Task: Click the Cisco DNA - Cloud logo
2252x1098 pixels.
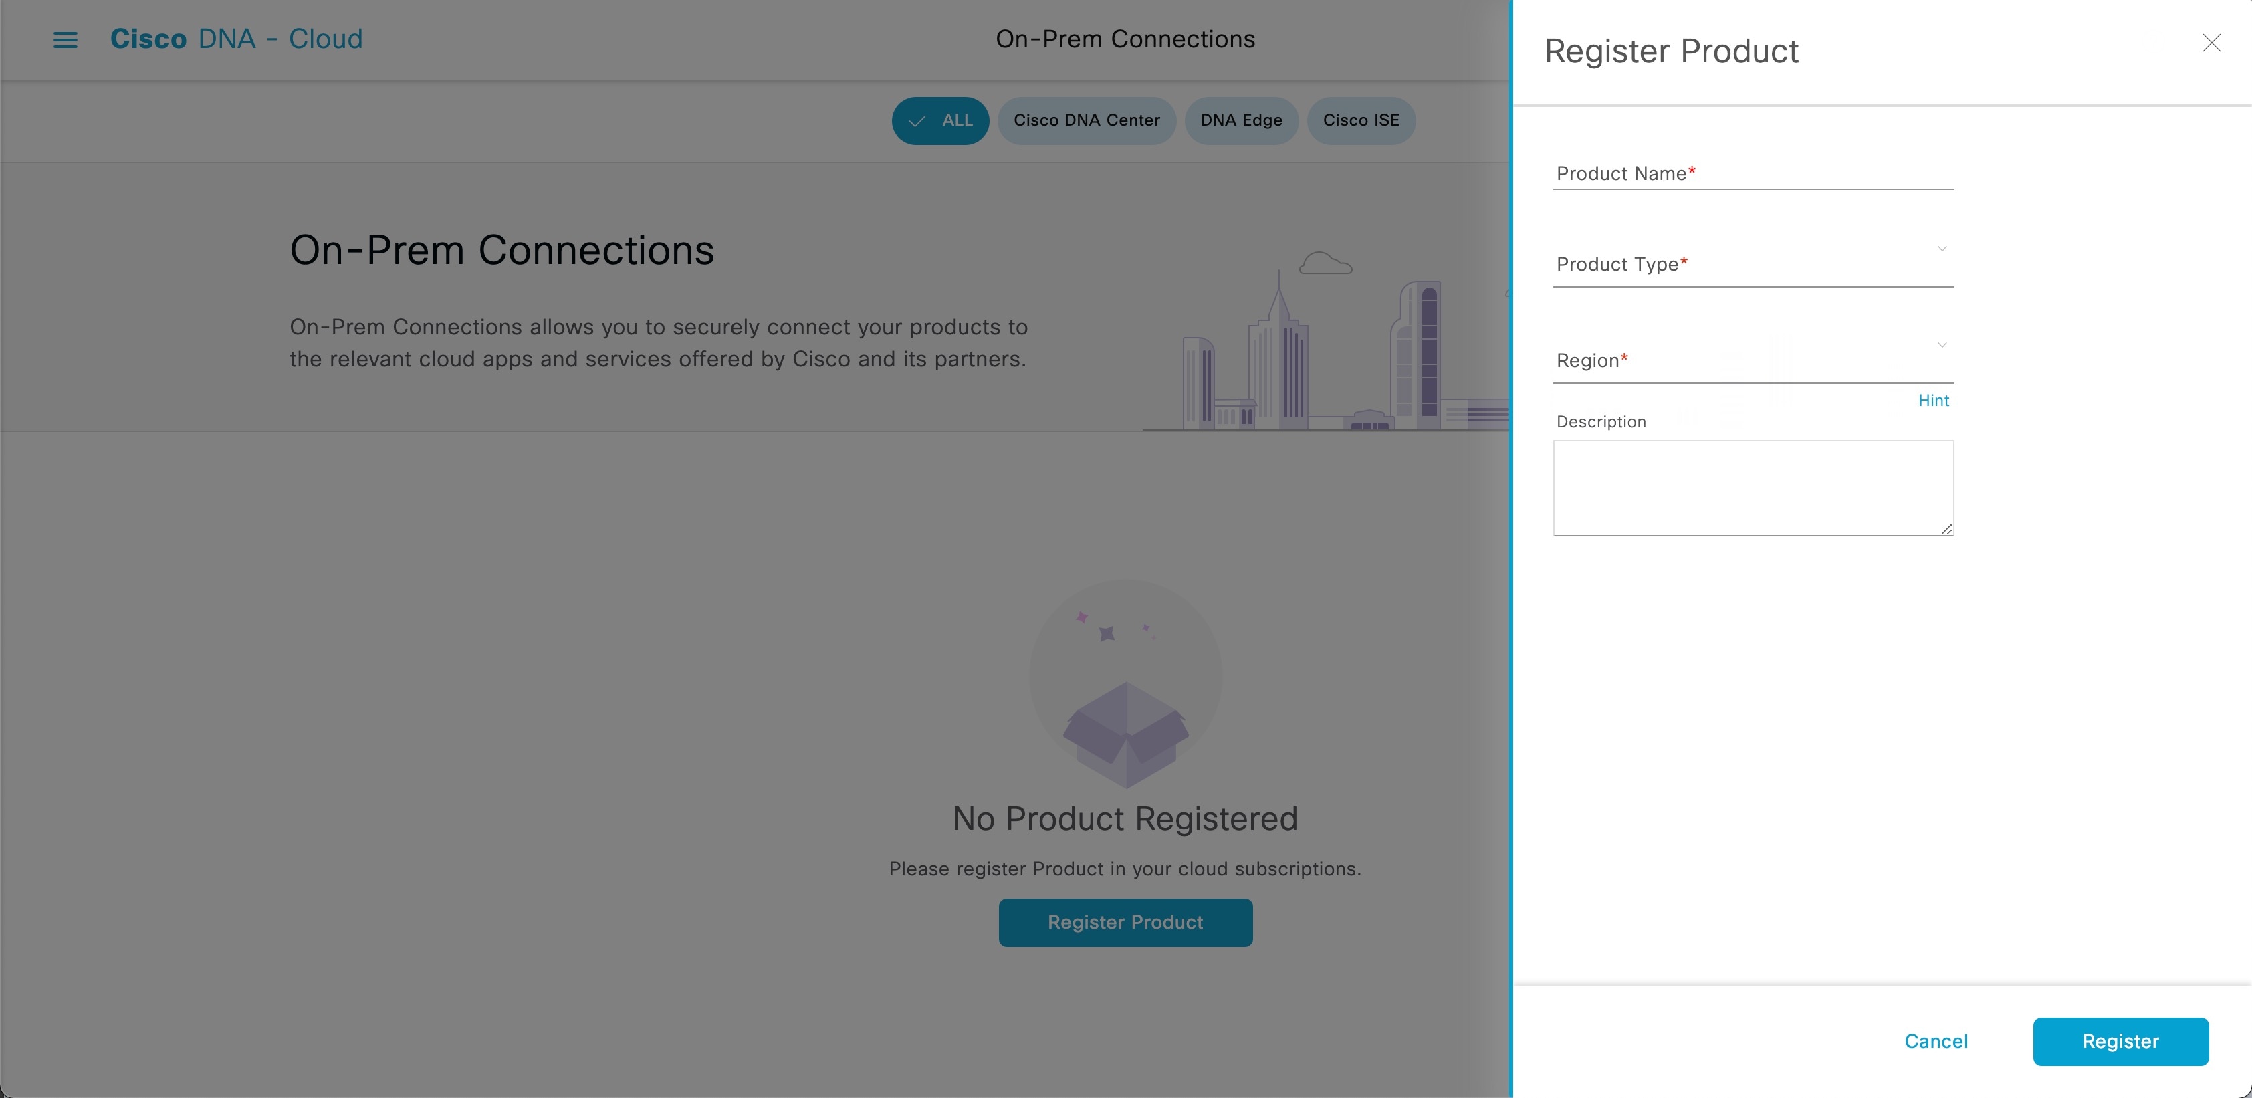Action: (x=236, y=39)
